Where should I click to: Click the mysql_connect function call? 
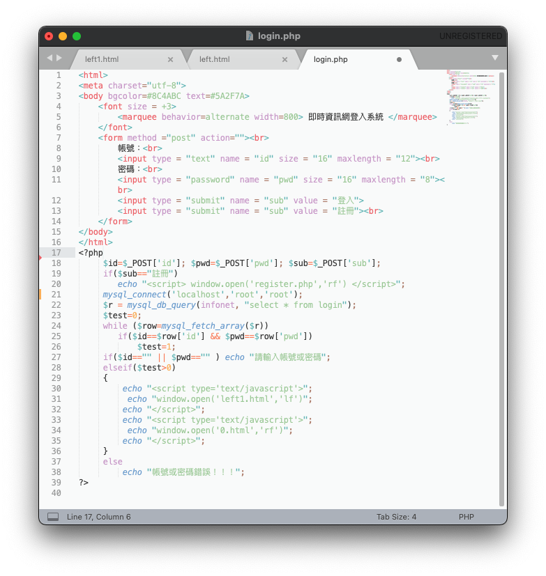tap(135, 295)
